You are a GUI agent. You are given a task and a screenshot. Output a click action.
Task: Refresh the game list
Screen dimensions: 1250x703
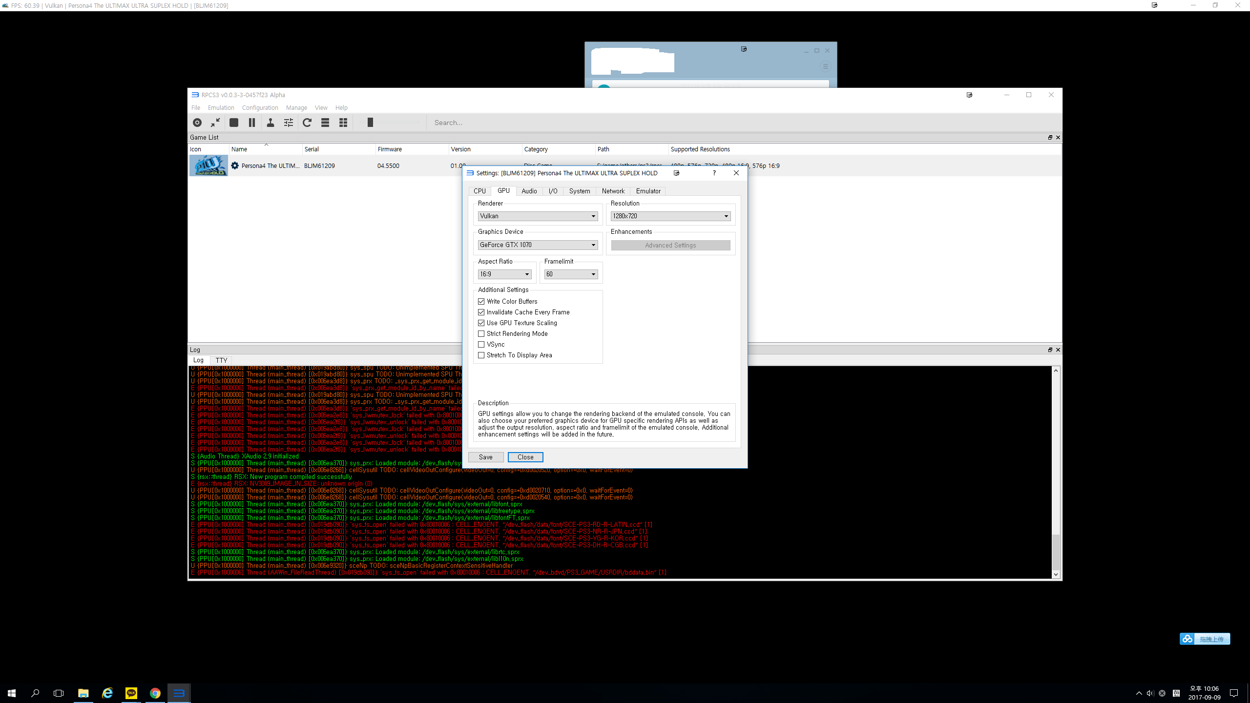[x=307, y=123]
